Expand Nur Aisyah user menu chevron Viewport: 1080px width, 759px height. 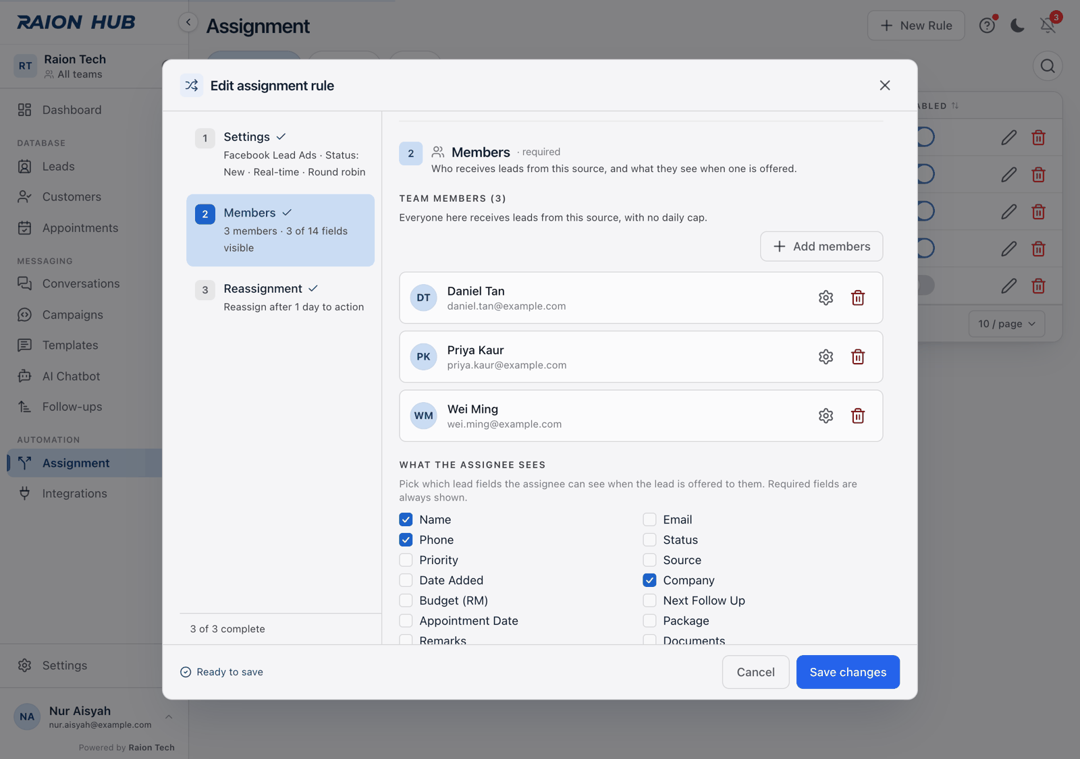coord(169,717)
